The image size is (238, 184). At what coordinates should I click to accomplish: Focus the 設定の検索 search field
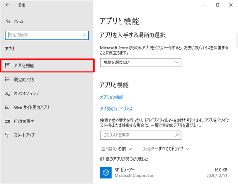[x=47, y=35]
